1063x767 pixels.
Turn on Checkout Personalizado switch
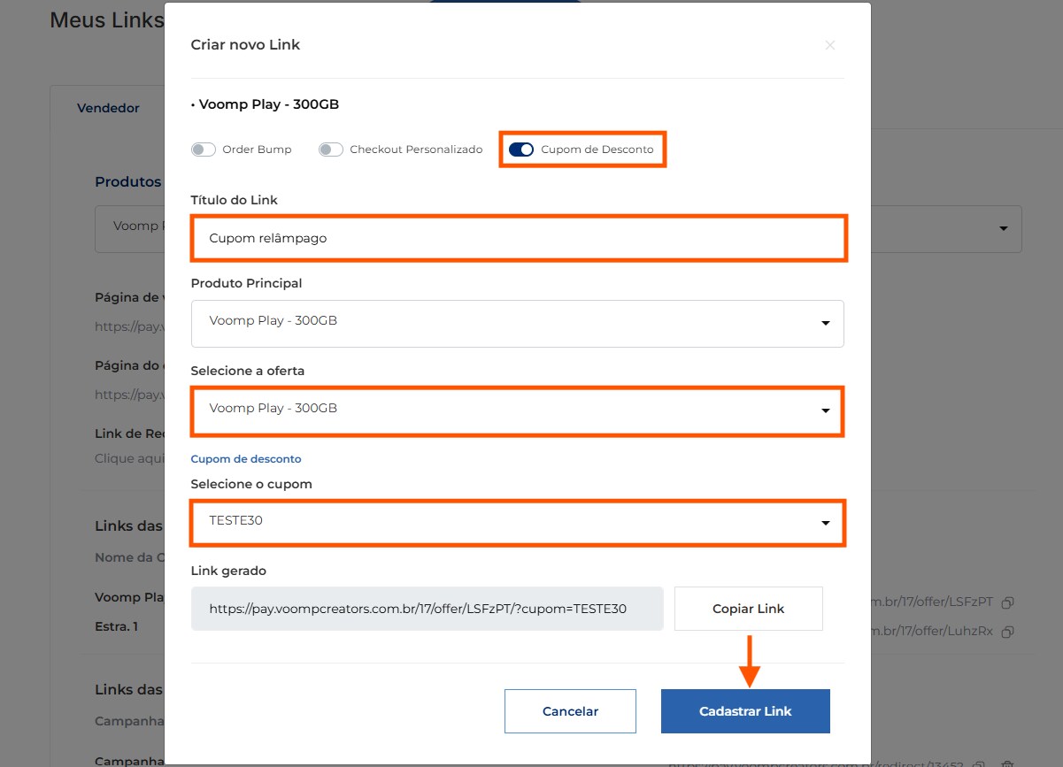click(x=331, y=150)
